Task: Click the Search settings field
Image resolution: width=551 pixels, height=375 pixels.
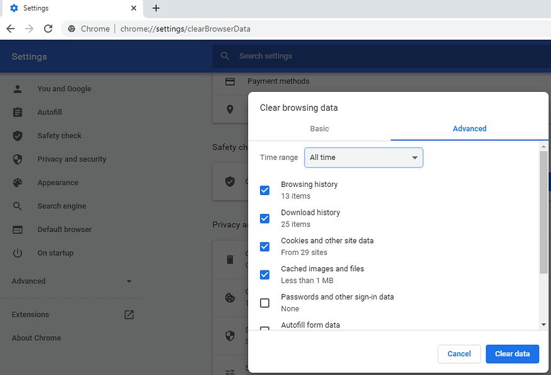Action: click(382, 56)
